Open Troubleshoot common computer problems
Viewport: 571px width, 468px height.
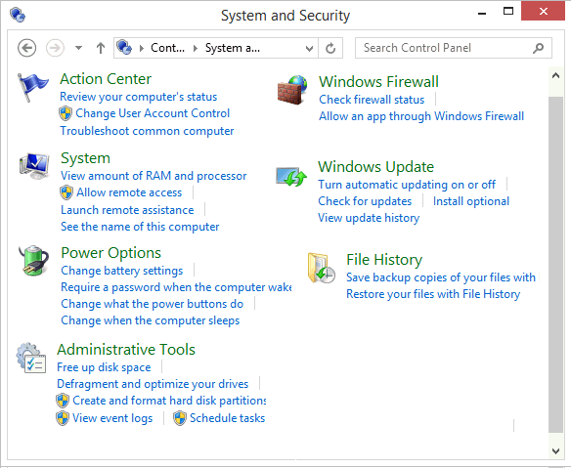[x=147, y=131]
